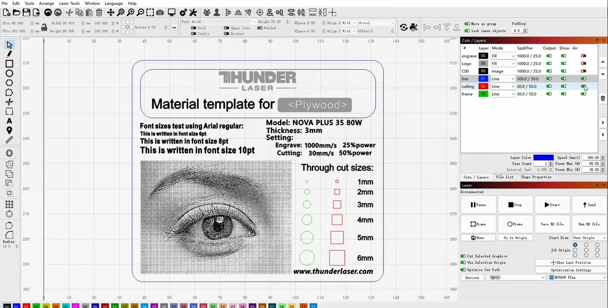Open Device Settings wrench and screwdriver icon

click(193, 13)
